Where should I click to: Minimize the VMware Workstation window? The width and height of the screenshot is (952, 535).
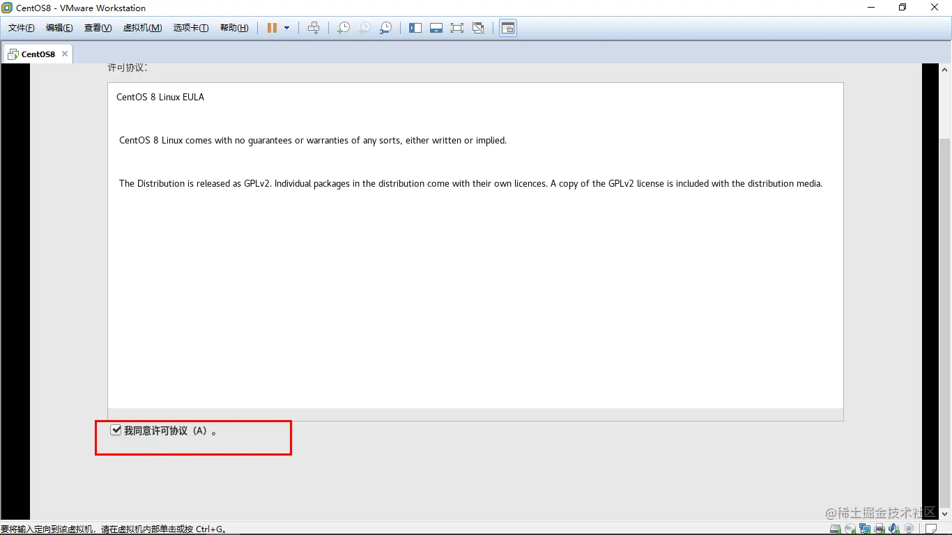[871, 8]
